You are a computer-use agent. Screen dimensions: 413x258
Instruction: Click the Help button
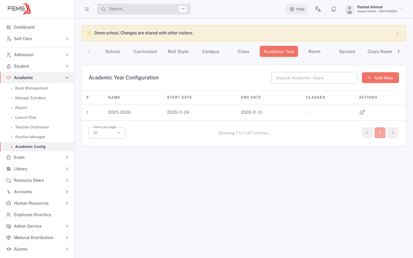point(297,9)
